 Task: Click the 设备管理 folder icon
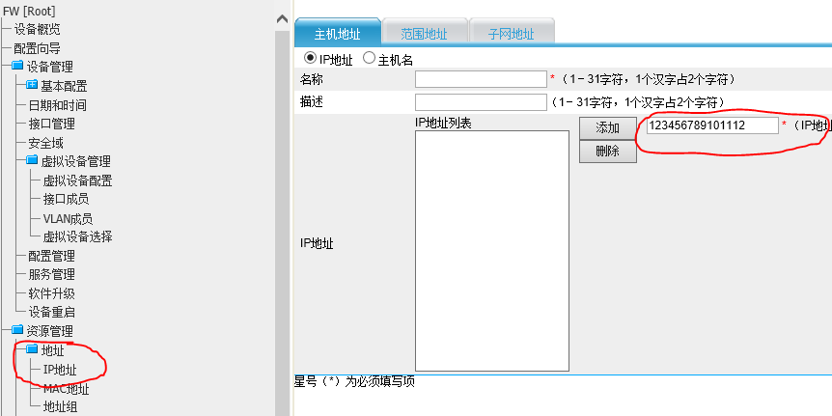coord(17,66)
